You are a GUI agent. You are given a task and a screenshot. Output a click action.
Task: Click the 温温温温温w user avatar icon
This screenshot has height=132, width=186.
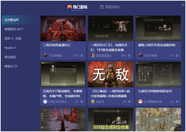[93, 55]
